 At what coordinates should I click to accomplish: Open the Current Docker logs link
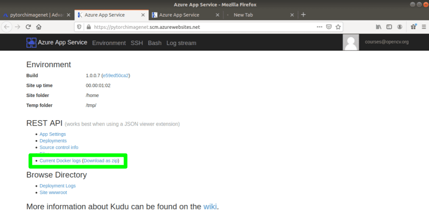tap(60, 160)
